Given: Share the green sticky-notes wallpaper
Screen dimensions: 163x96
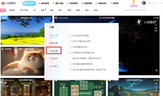Looking at the screenshot, I should (102, 84).
